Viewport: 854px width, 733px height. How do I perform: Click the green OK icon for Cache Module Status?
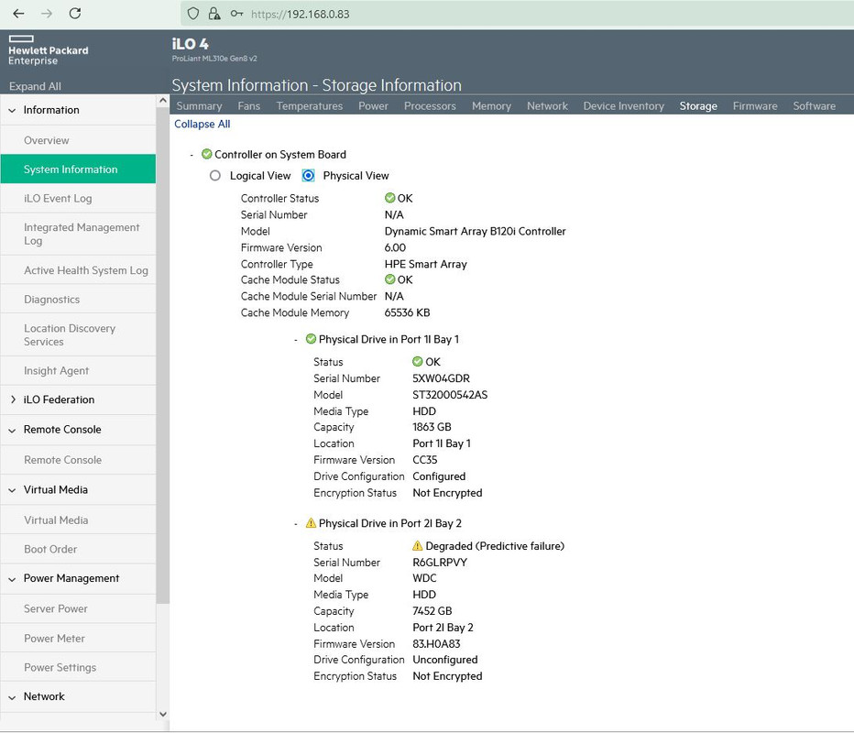pos(390,279)
